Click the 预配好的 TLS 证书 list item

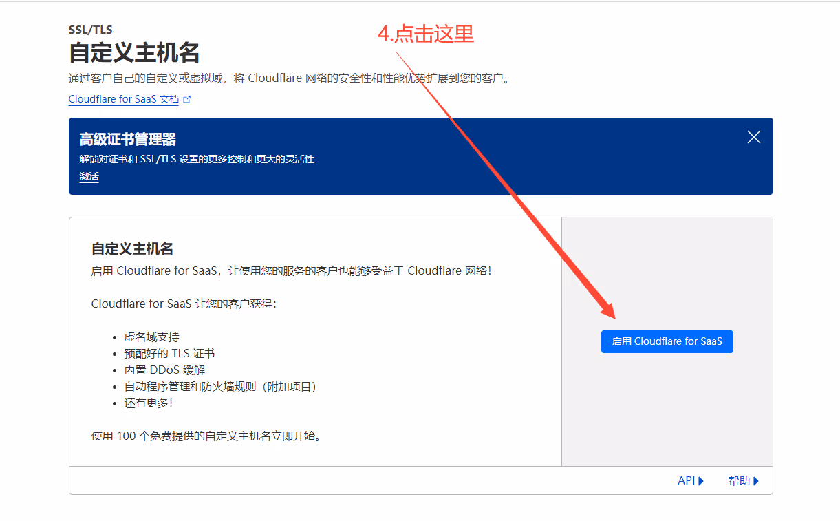(x=169, y=354)
